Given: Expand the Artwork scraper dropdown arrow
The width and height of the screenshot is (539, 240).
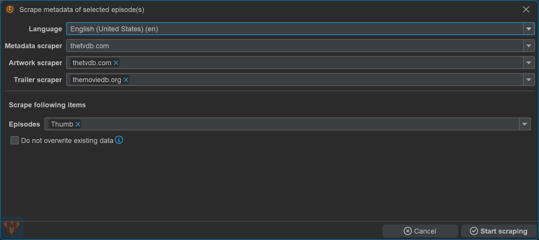Looking at the screenshot, I should [529, 63].
